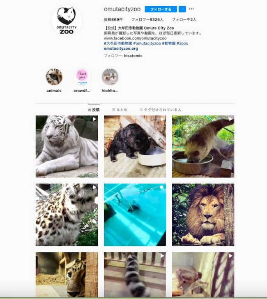Screen dimensions: 267x299
Task: Open the third highlights story circle
Action: [110, 77]
